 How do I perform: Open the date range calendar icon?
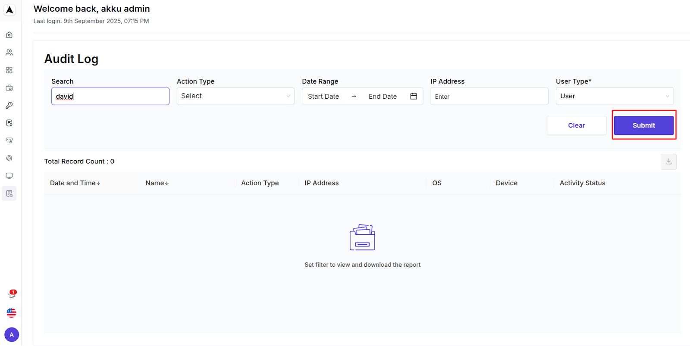click(414, 96)
